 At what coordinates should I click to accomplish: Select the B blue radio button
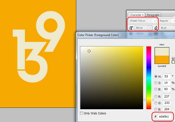(x=156, y=109)
